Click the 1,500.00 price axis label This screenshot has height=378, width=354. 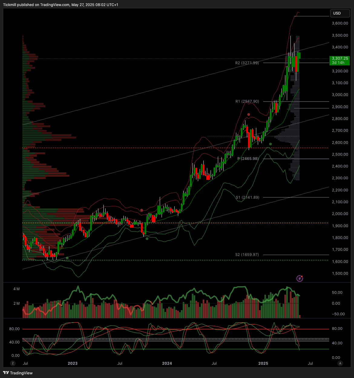click(x=340, y=274)
